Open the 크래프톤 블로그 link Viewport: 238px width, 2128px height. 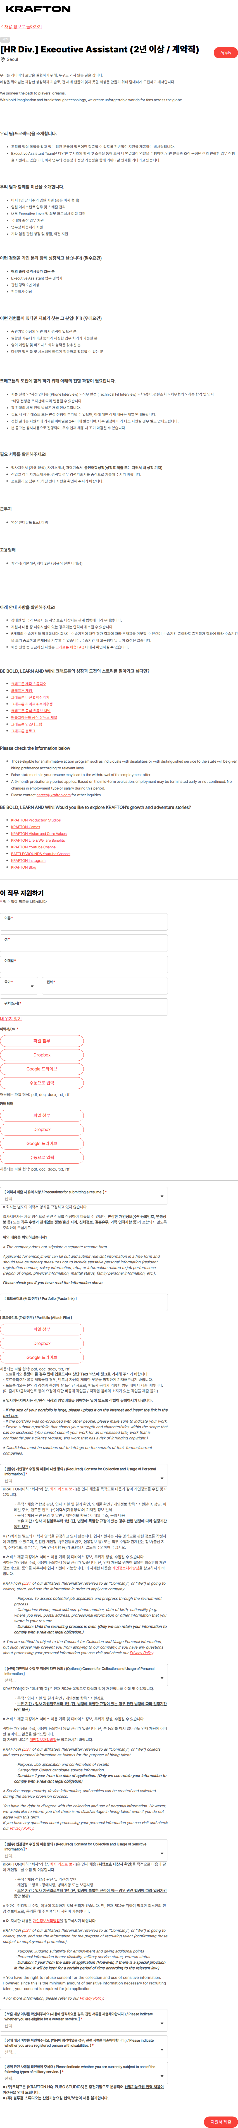[23, 731]
